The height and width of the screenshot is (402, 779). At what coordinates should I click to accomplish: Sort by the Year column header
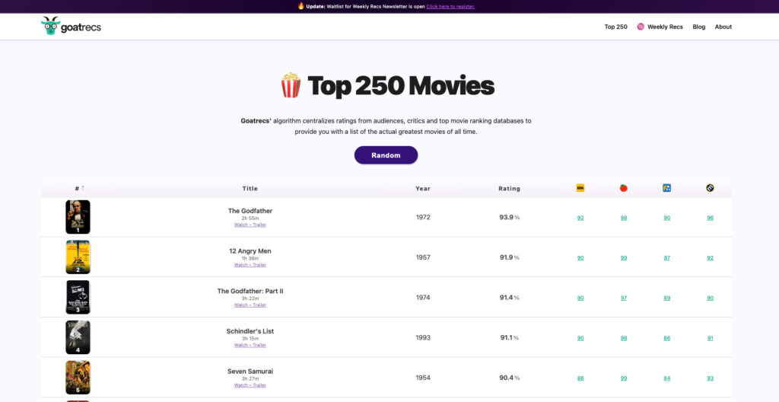pyautogui.click(x=423, y=189)
